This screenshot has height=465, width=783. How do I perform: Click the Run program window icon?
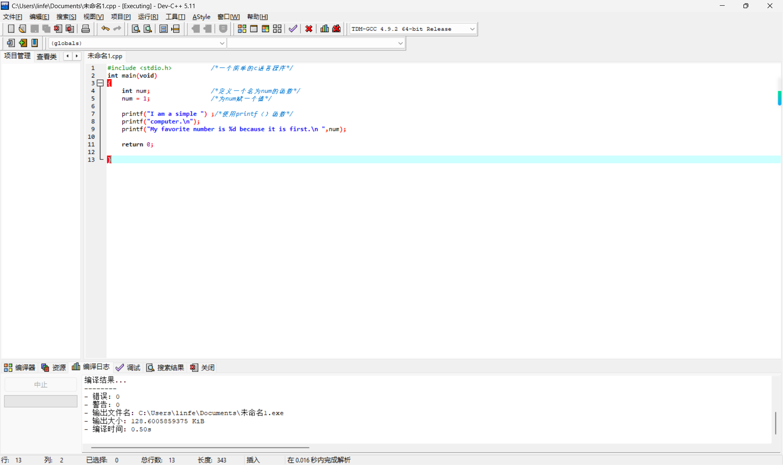(x=254, y=29)
